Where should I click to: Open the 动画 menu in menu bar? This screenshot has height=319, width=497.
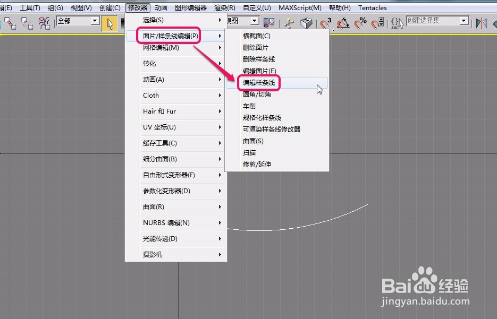tap(161, 8)
